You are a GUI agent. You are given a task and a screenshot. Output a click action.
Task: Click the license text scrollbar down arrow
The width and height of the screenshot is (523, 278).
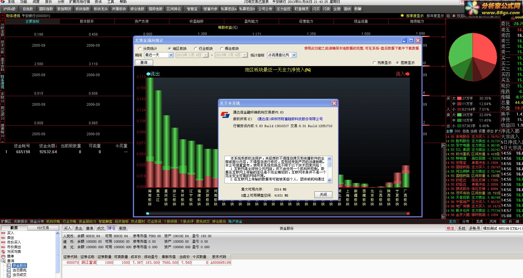329,180
